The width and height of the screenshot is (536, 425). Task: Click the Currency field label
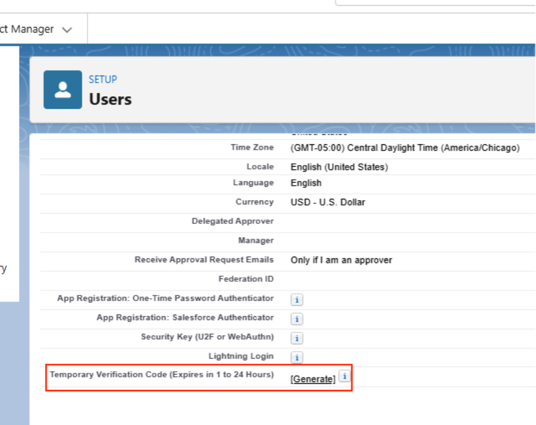(x=254, y=202)
